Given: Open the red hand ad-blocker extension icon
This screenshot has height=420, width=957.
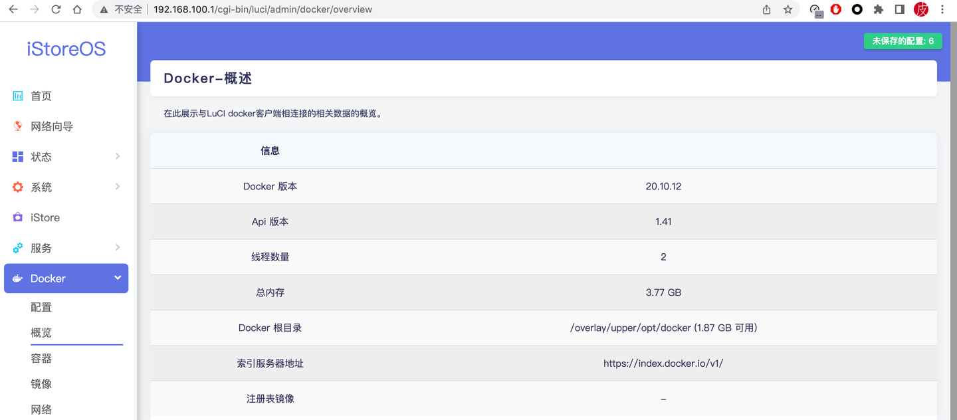Looking at the screenshot, I should pyautogui.click(x=836, y=9).
